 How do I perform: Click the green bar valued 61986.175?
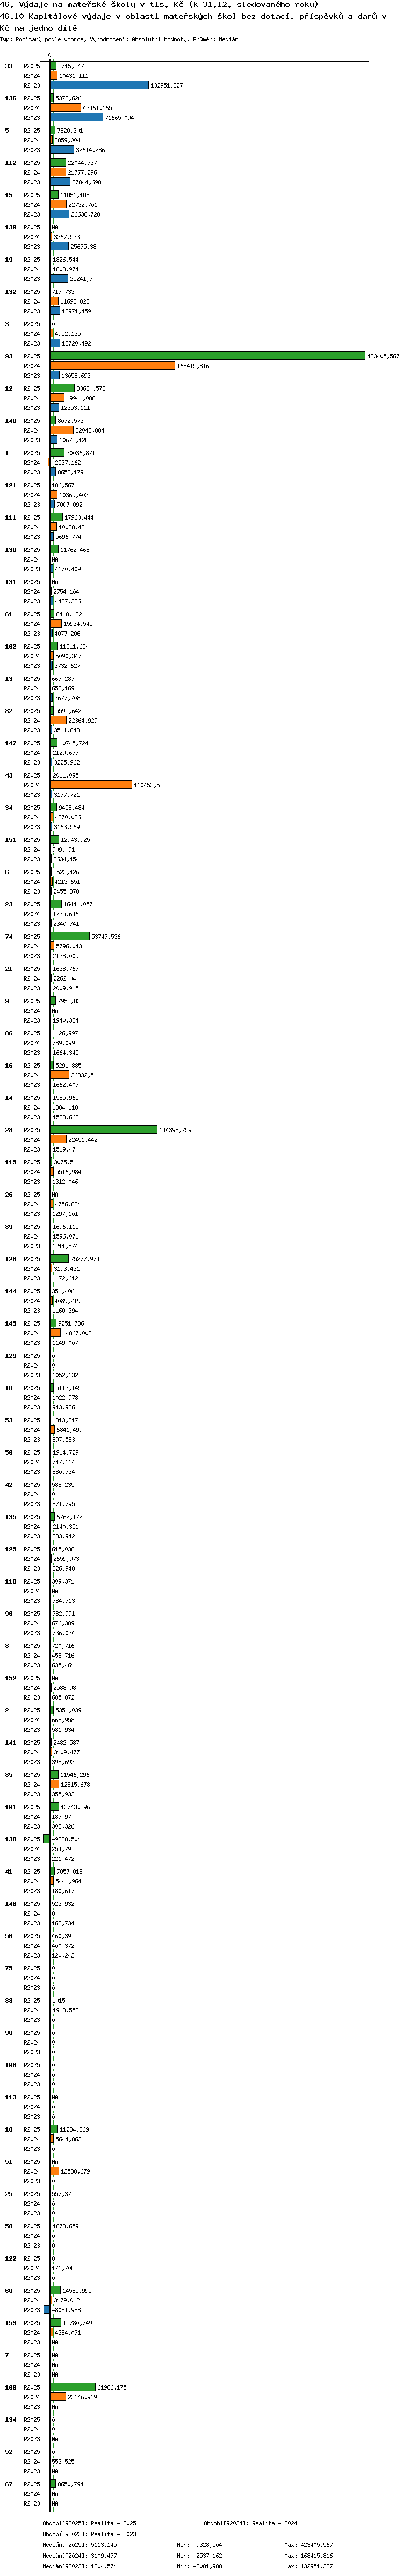[73, 2387]
